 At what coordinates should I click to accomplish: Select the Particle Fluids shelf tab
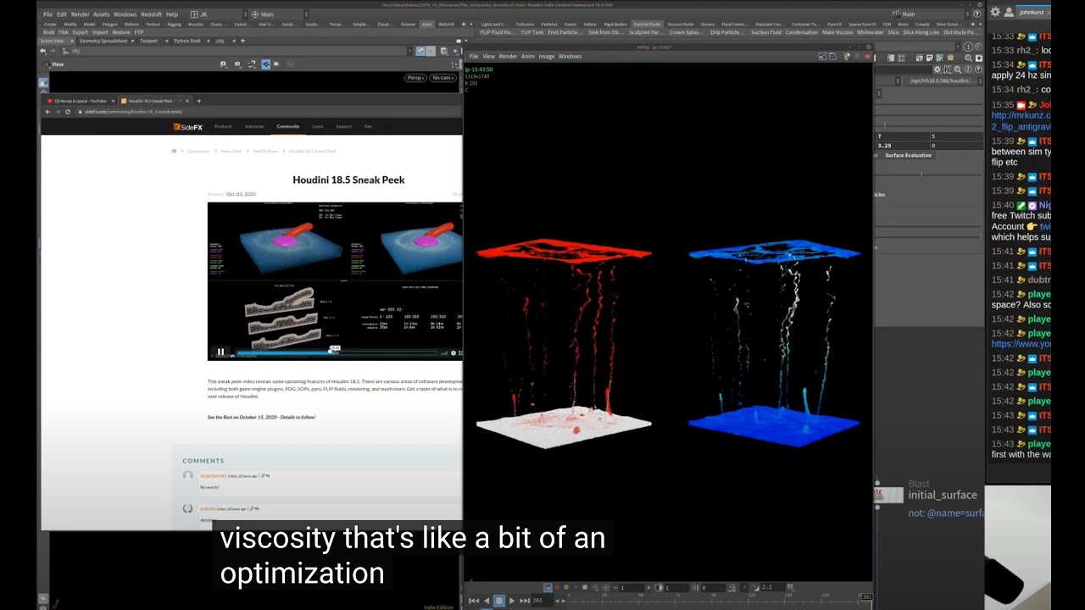point(647,25)
